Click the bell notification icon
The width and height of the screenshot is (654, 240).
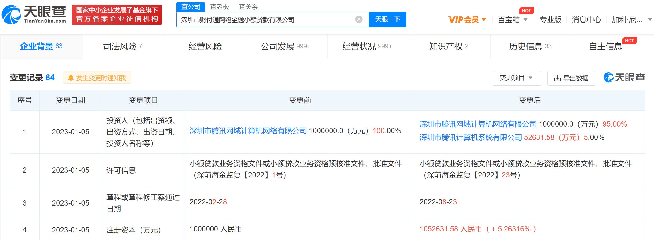pos(71,78)
